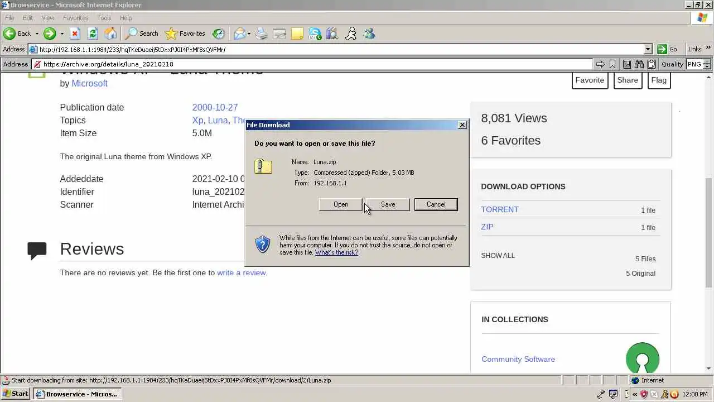714x402 pixels.
Task: Go to the Home page icon
Action: pos(111,33)
